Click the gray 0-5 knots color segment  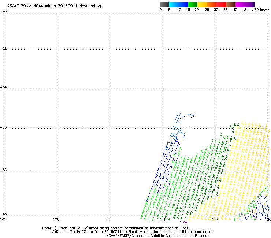(164, 4)
